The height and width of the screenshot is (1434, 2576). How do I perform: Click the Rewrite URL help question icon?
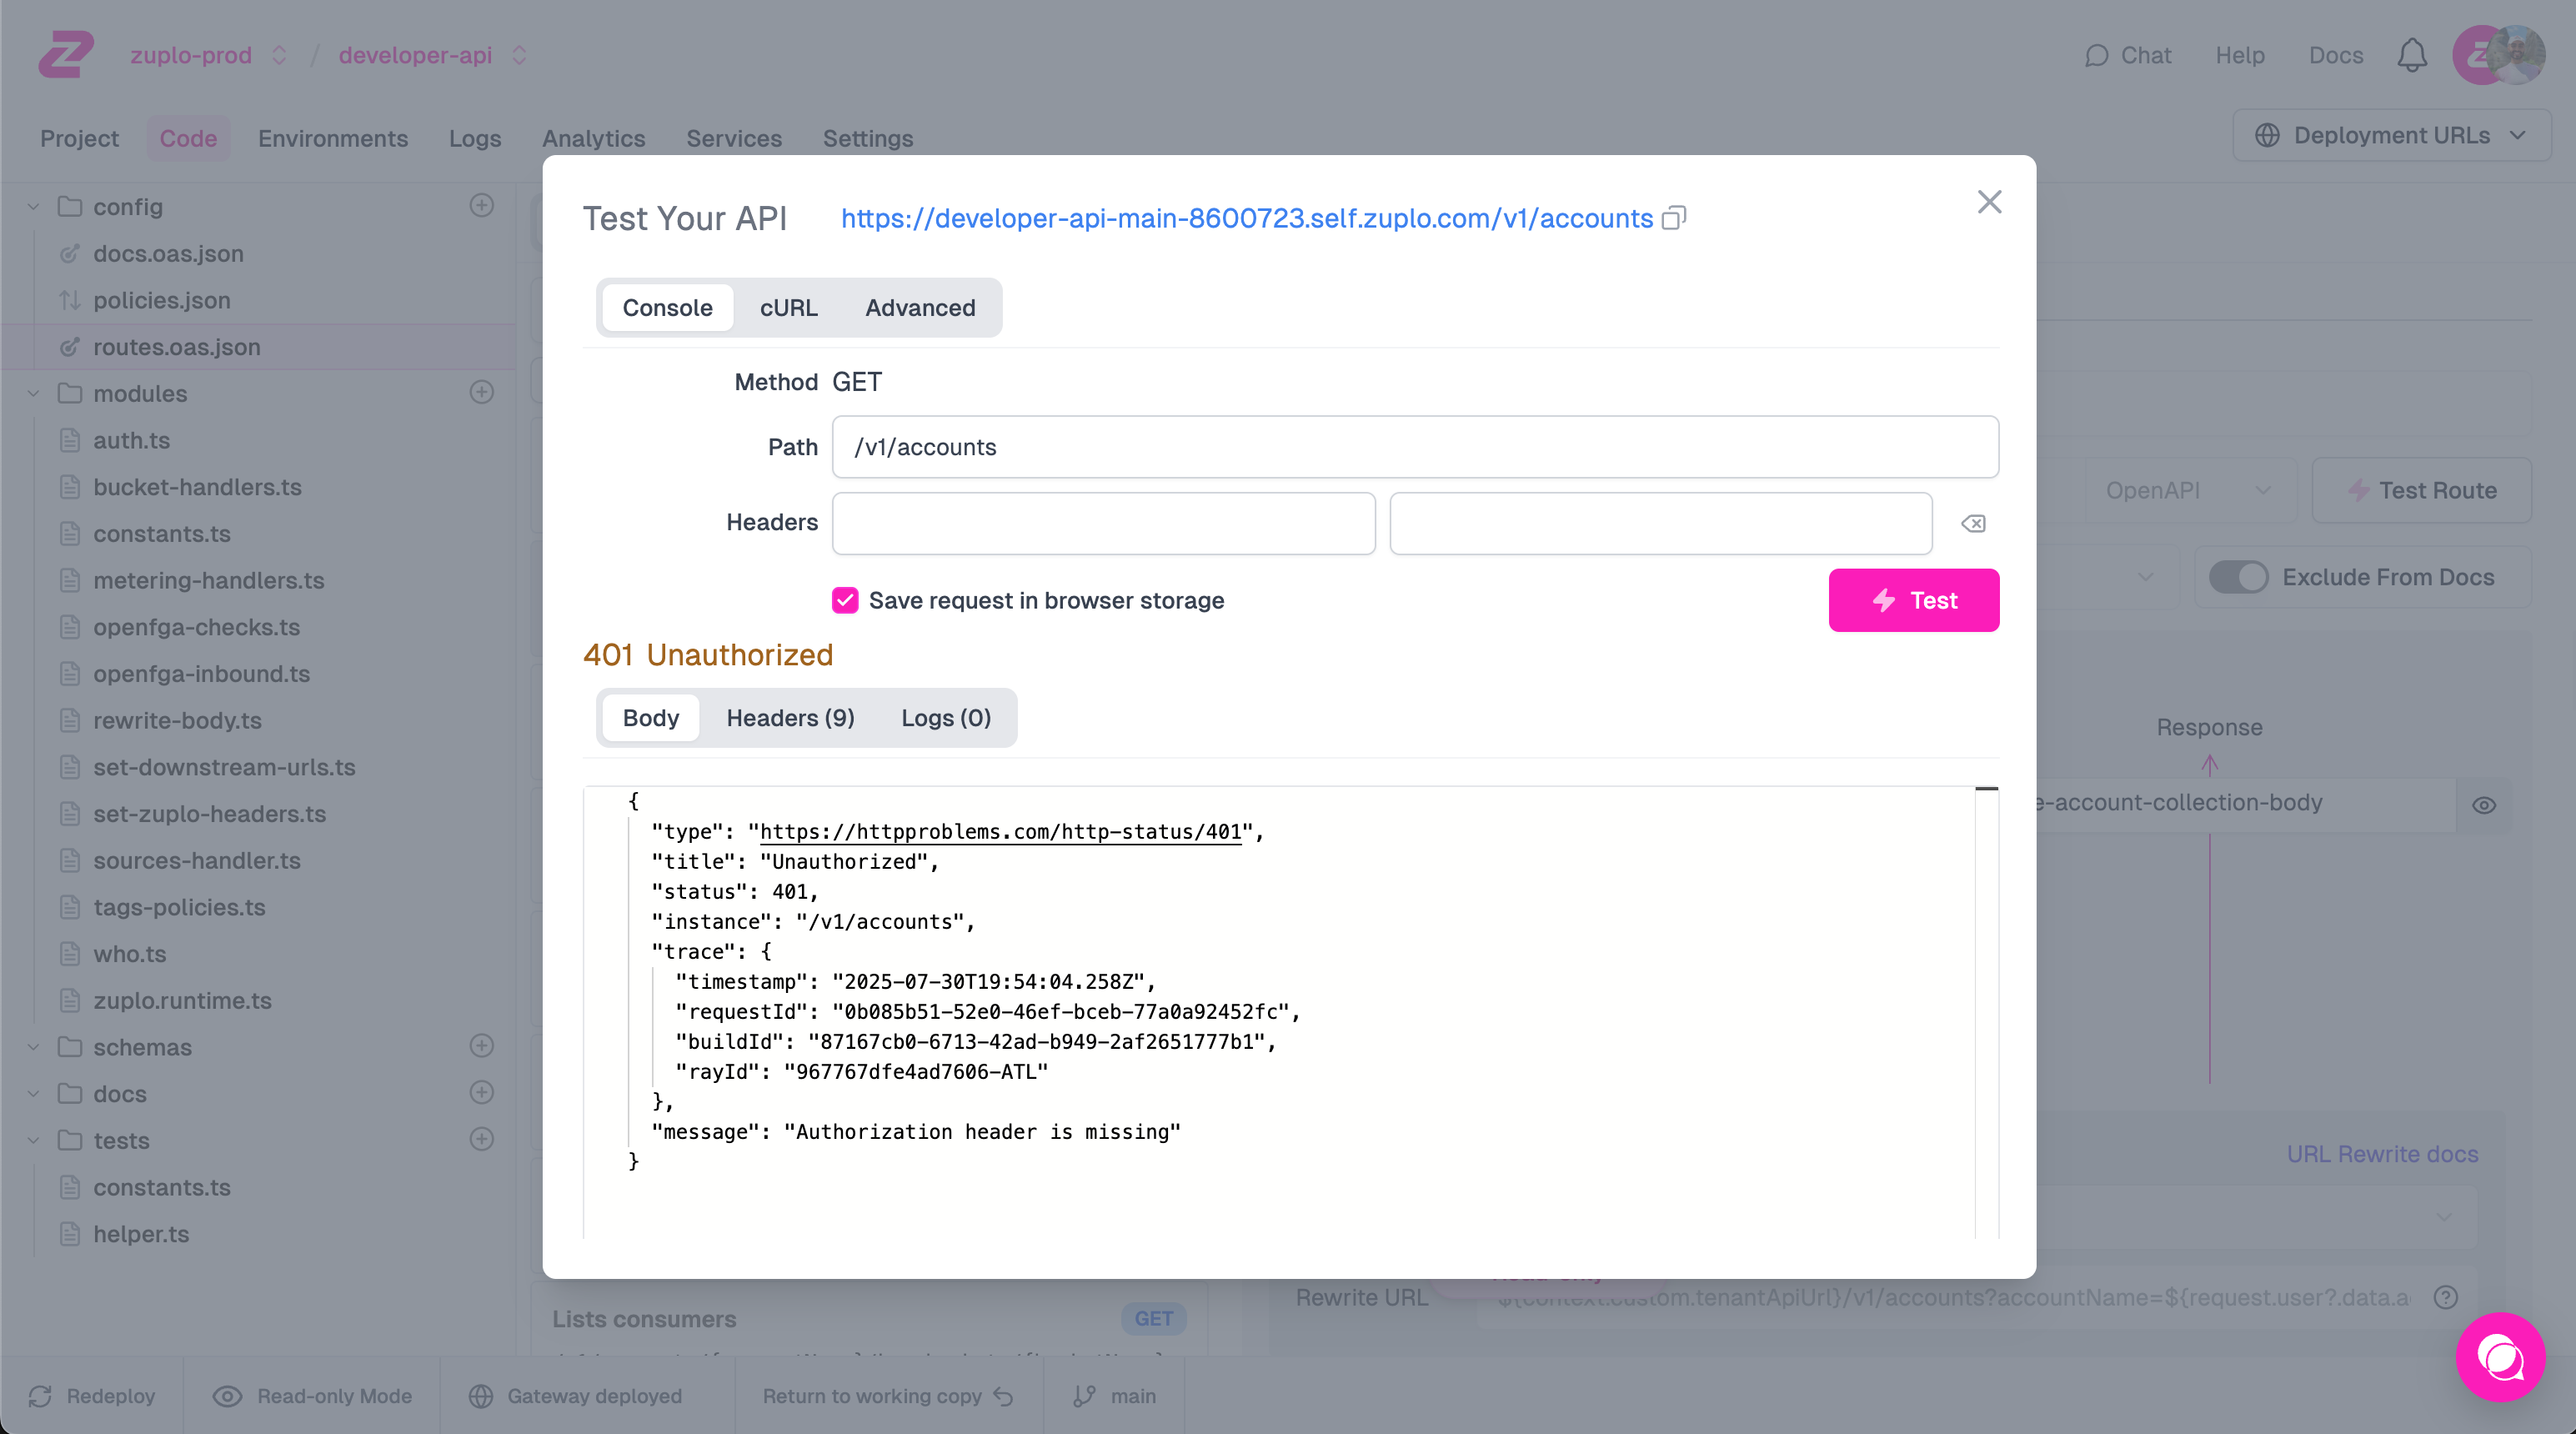[x=2445, y=1297]
